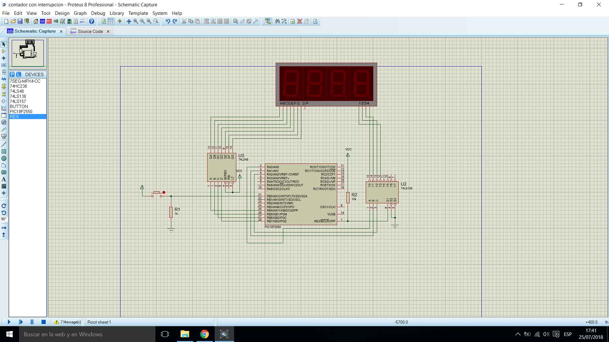Viewport: 609px width, 342px height.
Task: Open Proteus help question mark icon
Action: click(92, 22)
